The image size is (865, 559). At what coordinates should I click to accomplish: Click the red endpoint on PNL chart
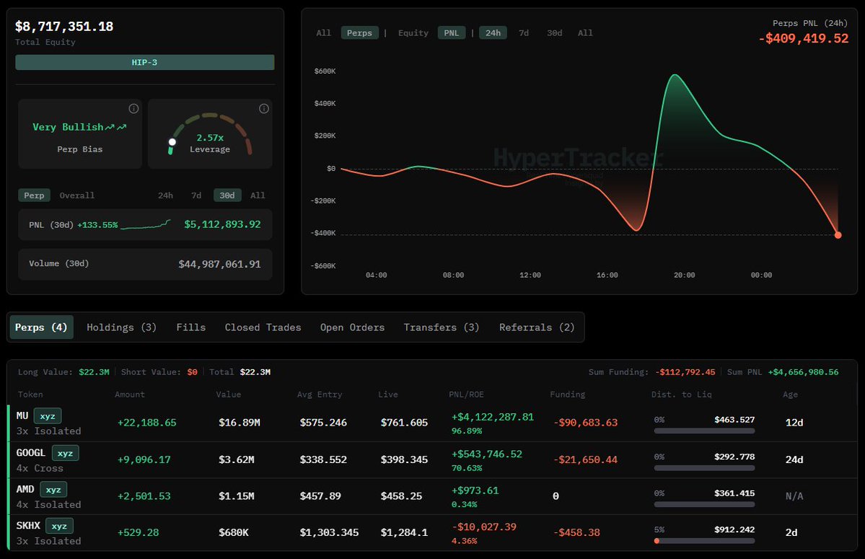tap(838, 235)
